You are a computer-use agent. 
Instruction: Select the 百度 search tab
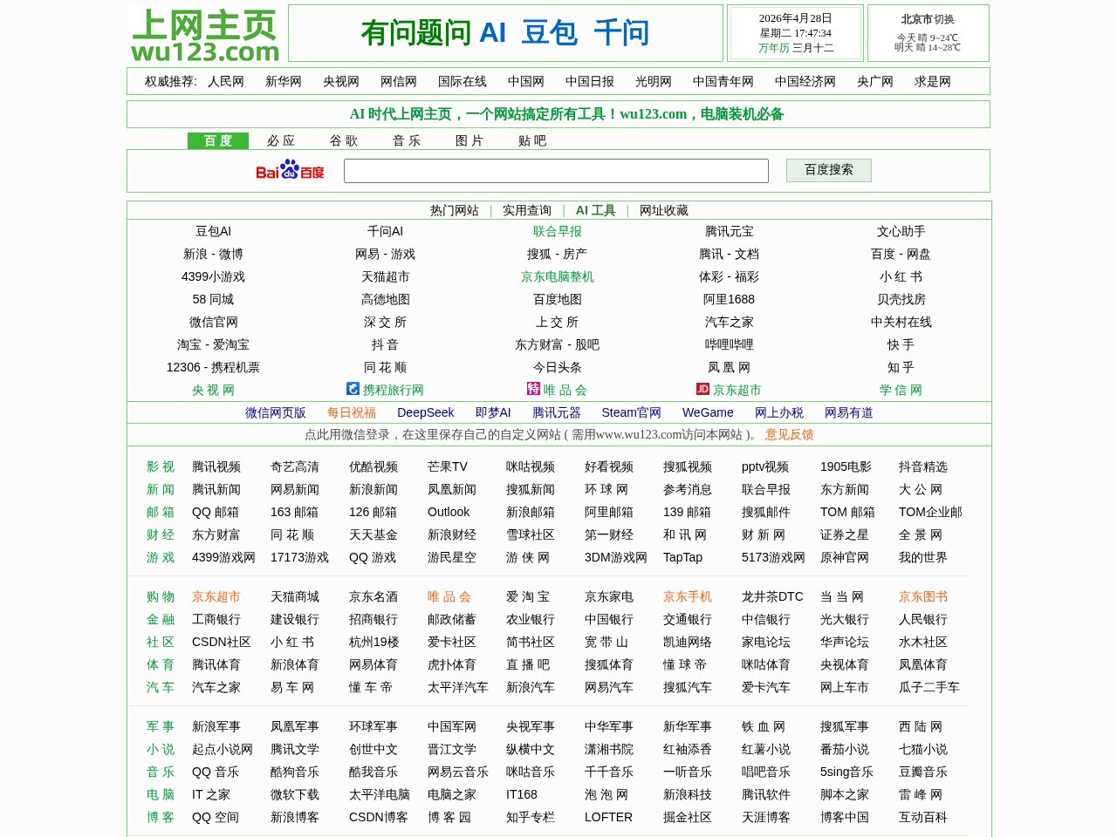218,140
